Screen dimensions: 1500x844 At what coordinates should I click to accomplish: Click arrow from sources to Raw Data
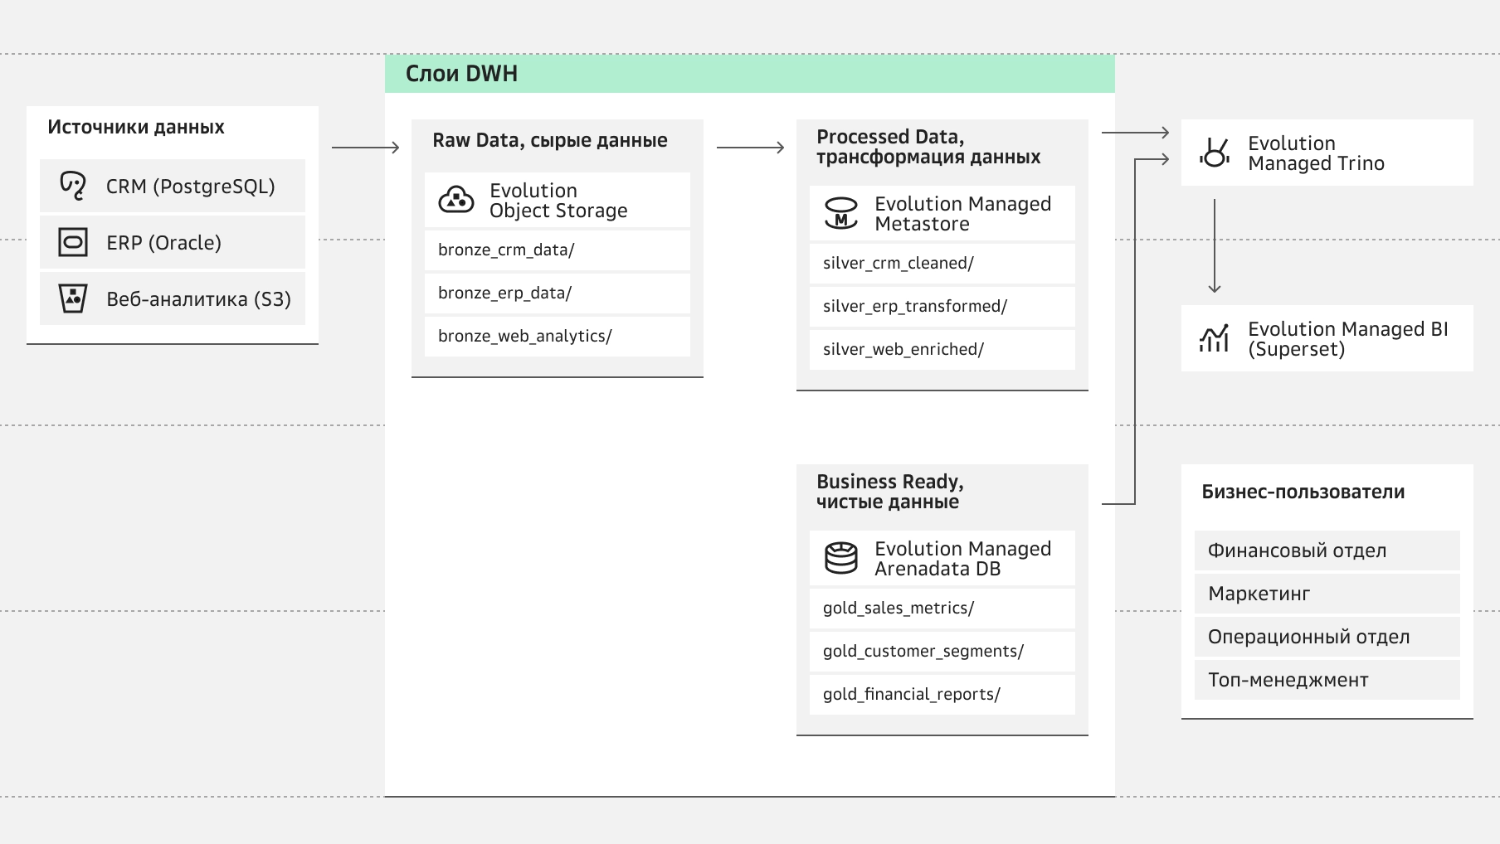(x=365, y=148)
